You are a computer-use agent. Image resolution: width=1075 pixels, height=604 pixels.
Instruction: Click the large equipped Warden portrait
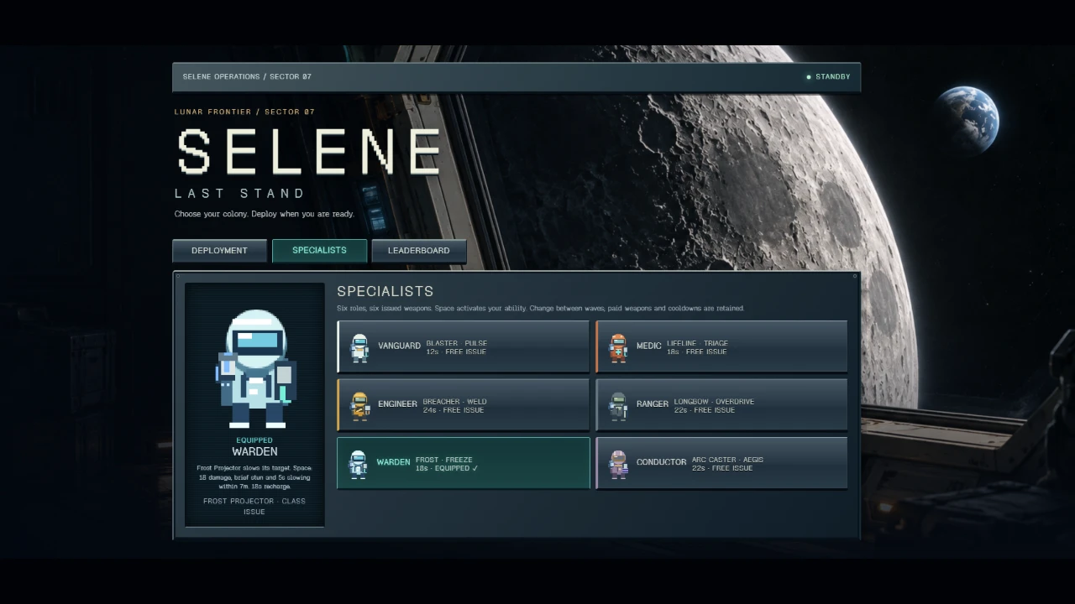point(254,368)
